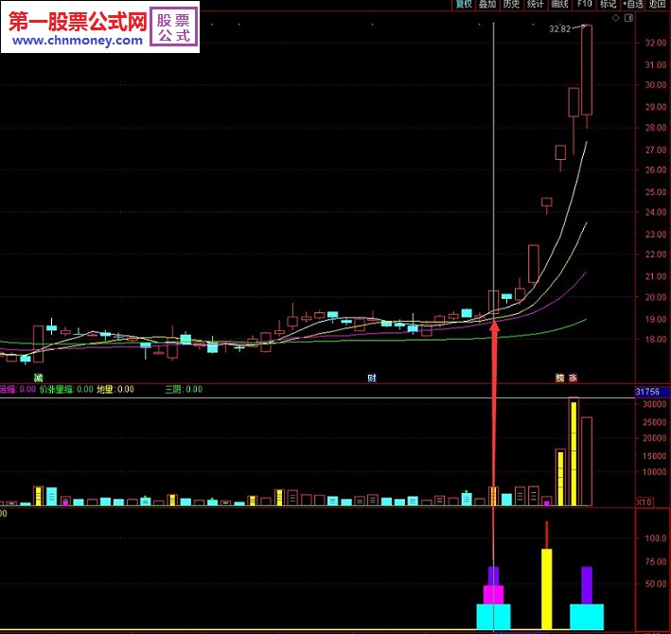Click the 100.0 indicator axis label
The width and height of the screenshot is (671, 634).
656,538
